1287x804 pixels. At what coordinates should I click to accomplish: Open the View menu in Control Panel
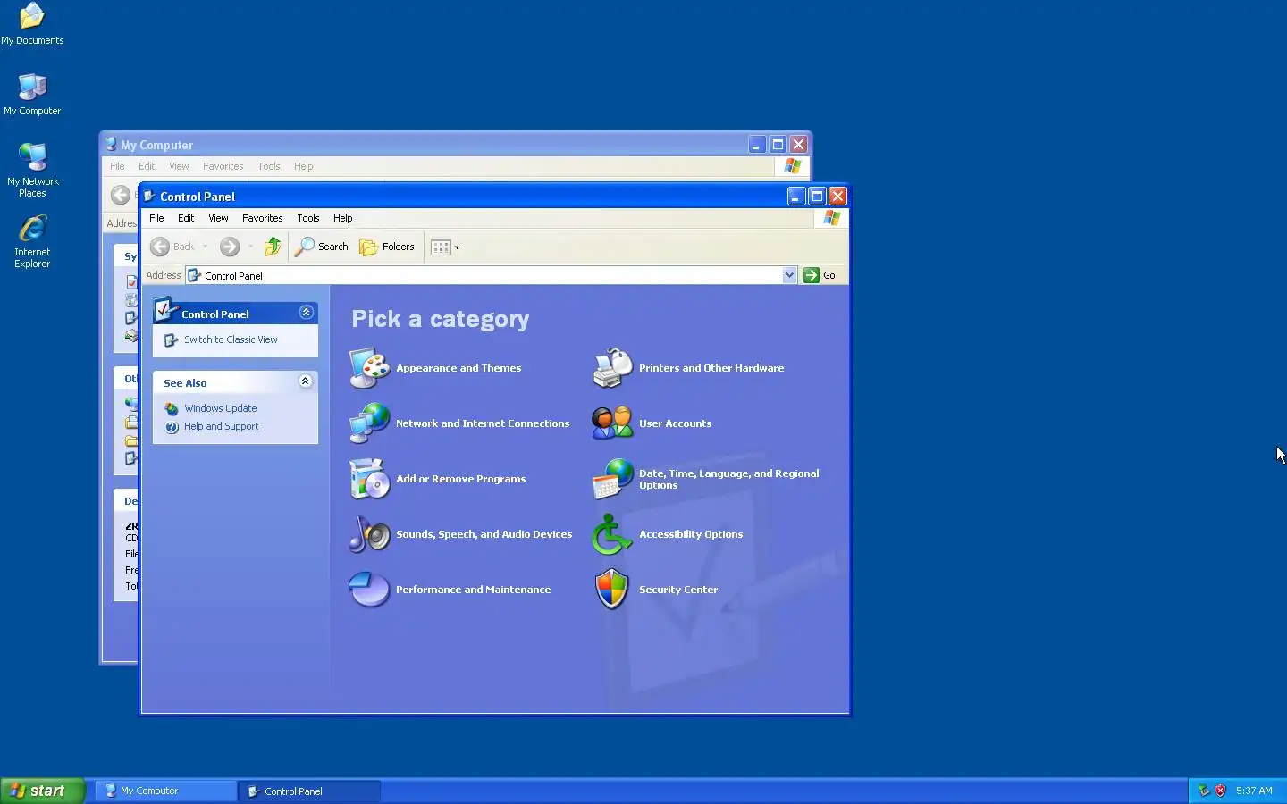(x=218, y=218)
